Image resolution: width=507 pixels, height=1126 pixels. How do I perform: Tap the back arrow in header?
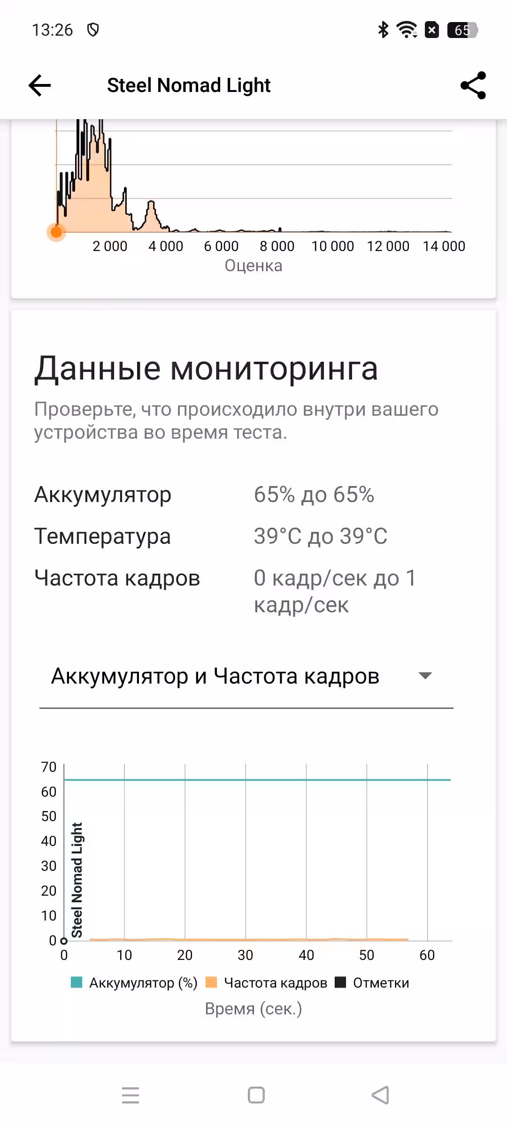point(39,85)
